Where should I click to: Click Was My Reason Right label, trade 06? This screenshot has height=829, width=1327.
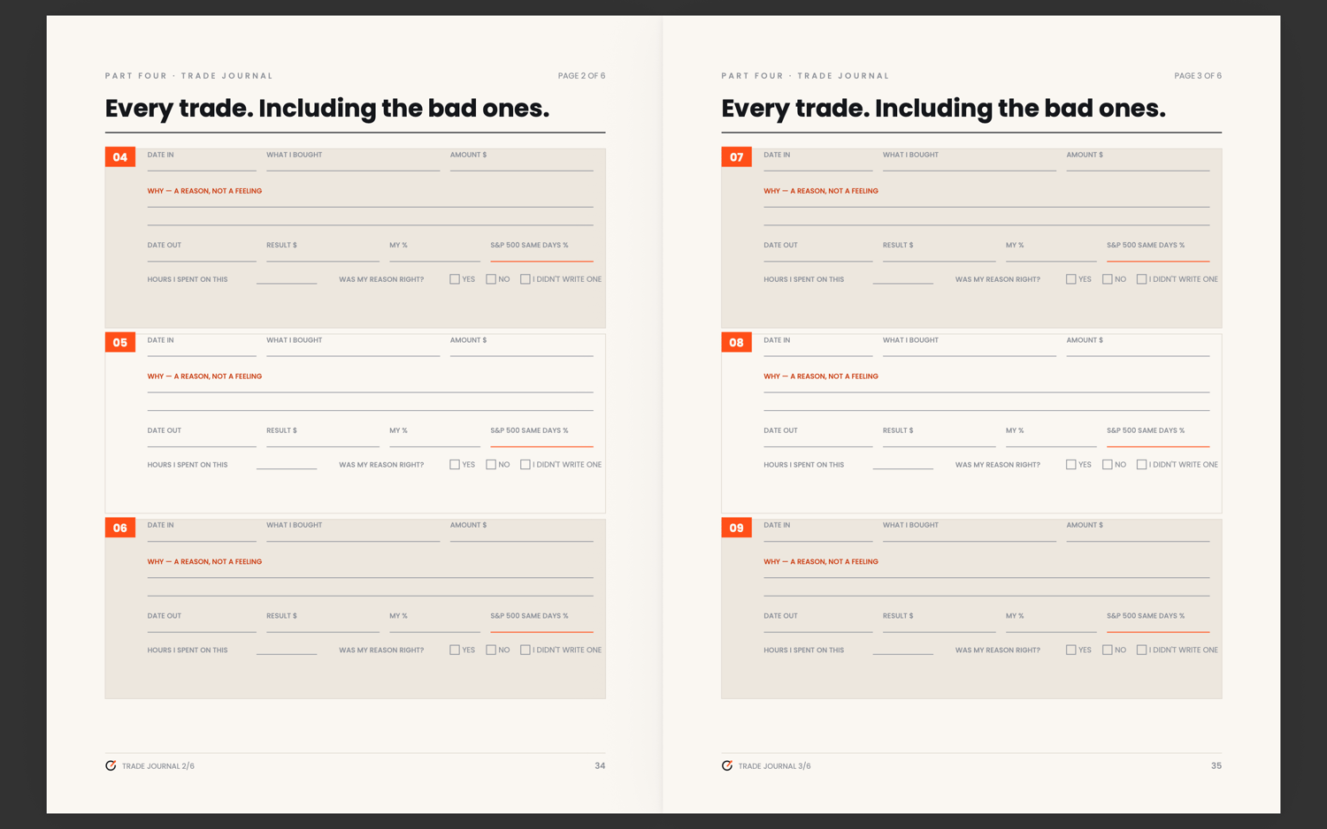(381, 650)
